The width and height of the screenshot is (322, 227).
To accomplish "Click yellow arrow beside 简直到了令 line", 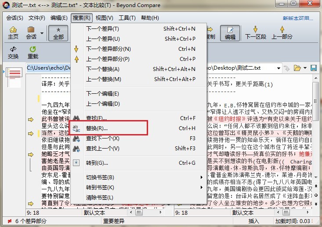I will coord(31,204).
